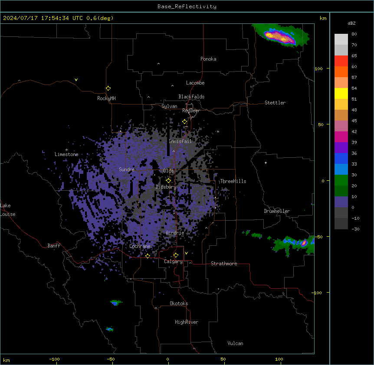Click the Sylvan label
The image size is (374, 365).
pyautogui.click(x=169, y=106)
